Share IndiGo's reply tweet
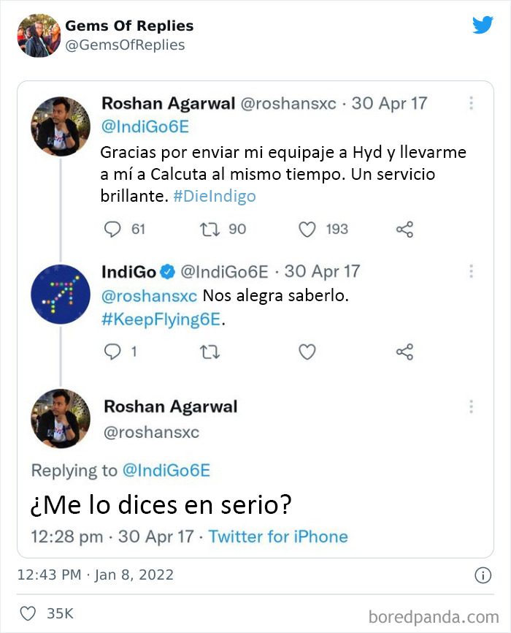Viewport: 511px width, 633px height. click(x=404, y=352)
